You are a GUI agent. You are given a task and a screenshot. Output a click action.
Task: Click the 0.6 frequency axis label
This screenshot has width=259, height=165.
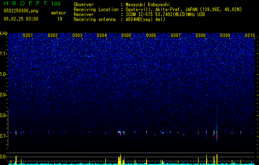coord(3,157)
